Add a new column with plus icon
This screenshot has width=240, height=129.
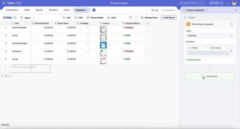(148, 23)
